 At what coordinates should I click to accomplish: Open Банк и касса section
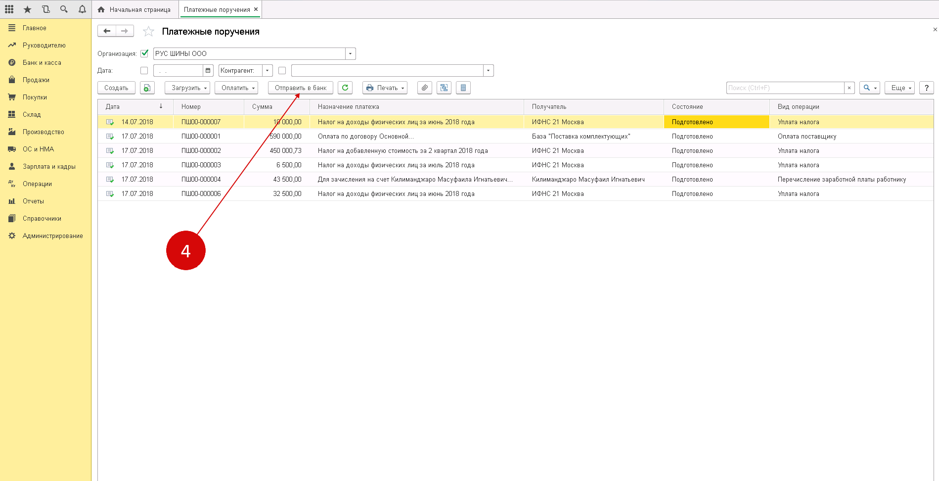(42, 63)
